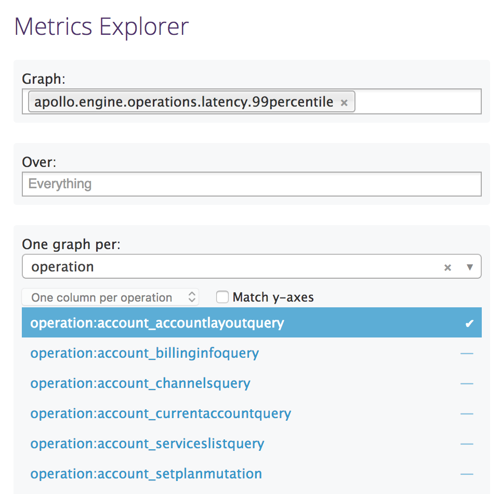Viewport: 501px width, 494px height.
Task: Click the Over Everything input field
Action: [252, 184]
